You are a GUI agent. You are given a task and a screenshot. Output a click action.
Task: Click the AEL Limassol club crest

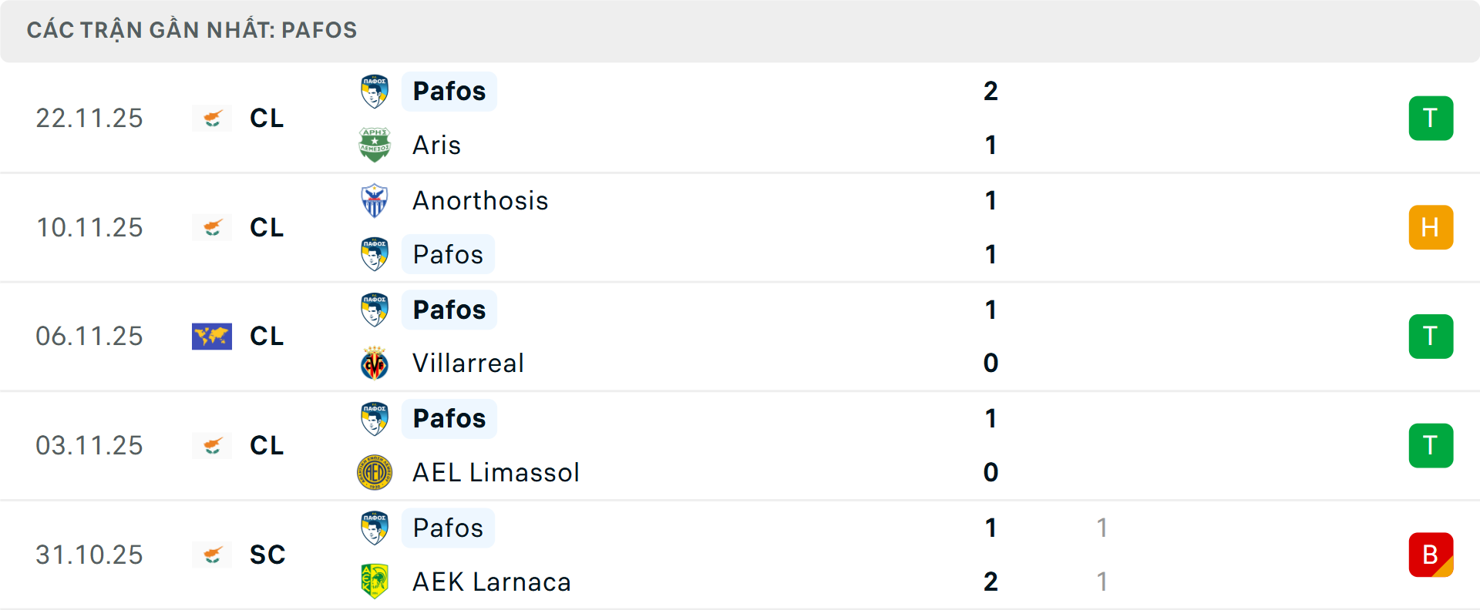375,472
